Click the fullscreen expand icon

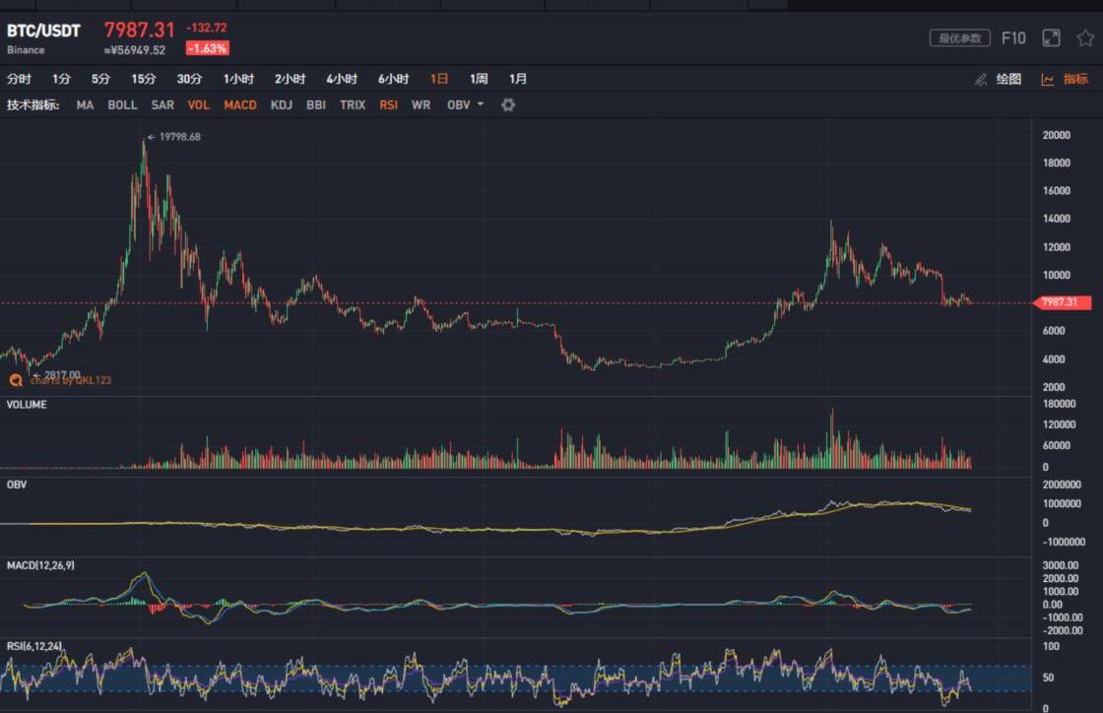[1051, 38]
